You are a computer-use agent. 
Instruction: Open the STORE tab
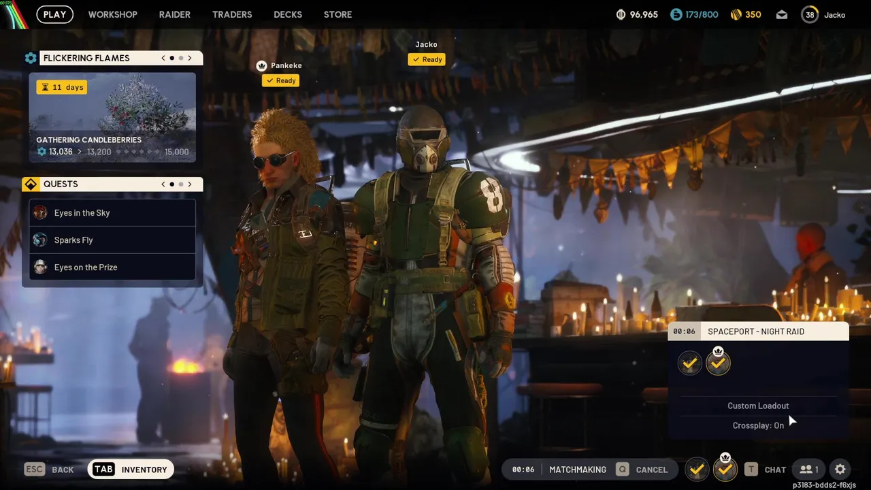pos(338,14)
